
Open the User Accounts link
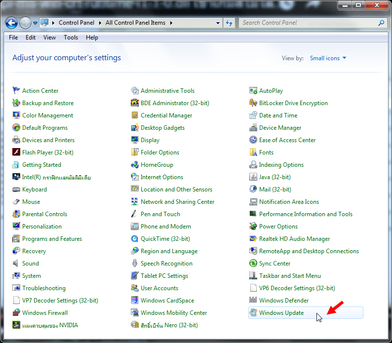159,288
